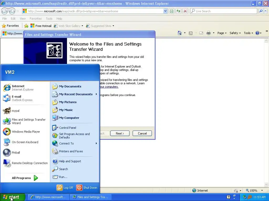Click Free Hotmail favorites link

pyautogui.click(x=41, y=26)
